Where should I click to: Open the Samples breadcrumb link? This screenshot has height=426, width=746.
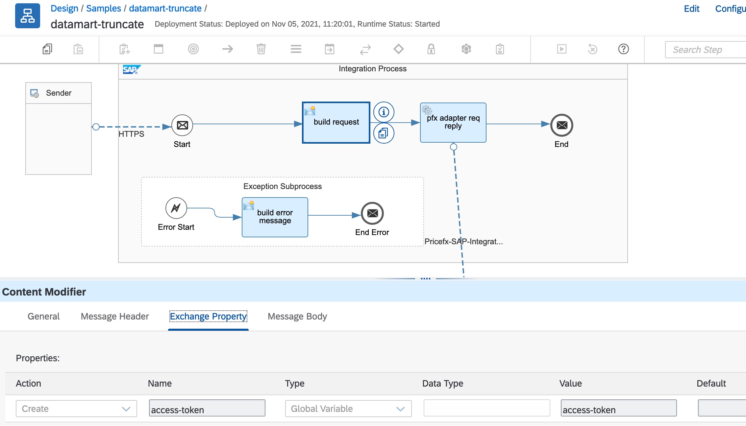[103, 9]
